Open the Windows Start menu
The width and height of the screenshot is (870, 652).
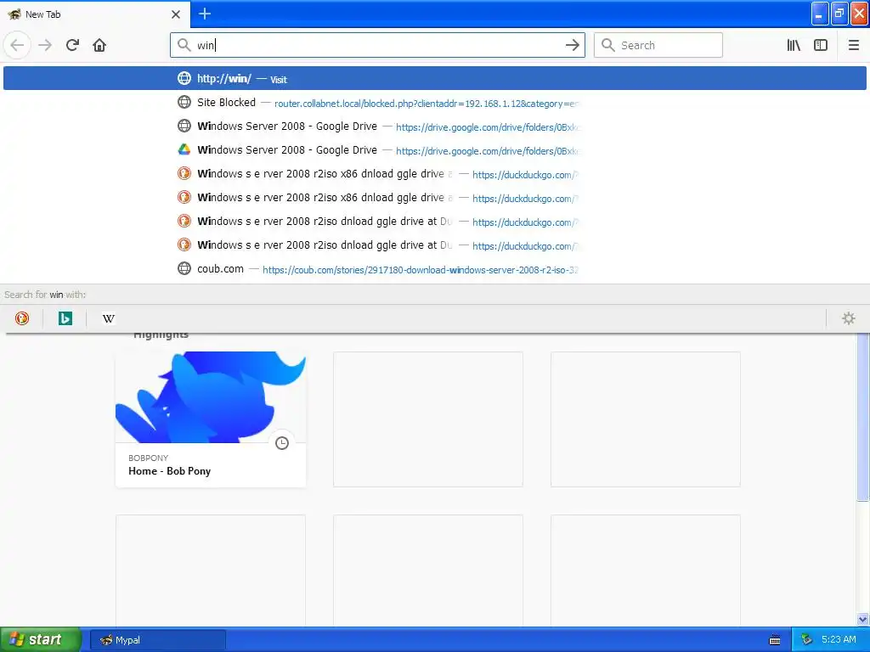tap(40, 640)
